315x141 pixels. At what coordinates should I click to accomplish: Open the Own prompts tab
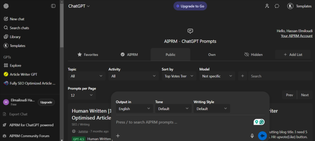pos(212,55)
